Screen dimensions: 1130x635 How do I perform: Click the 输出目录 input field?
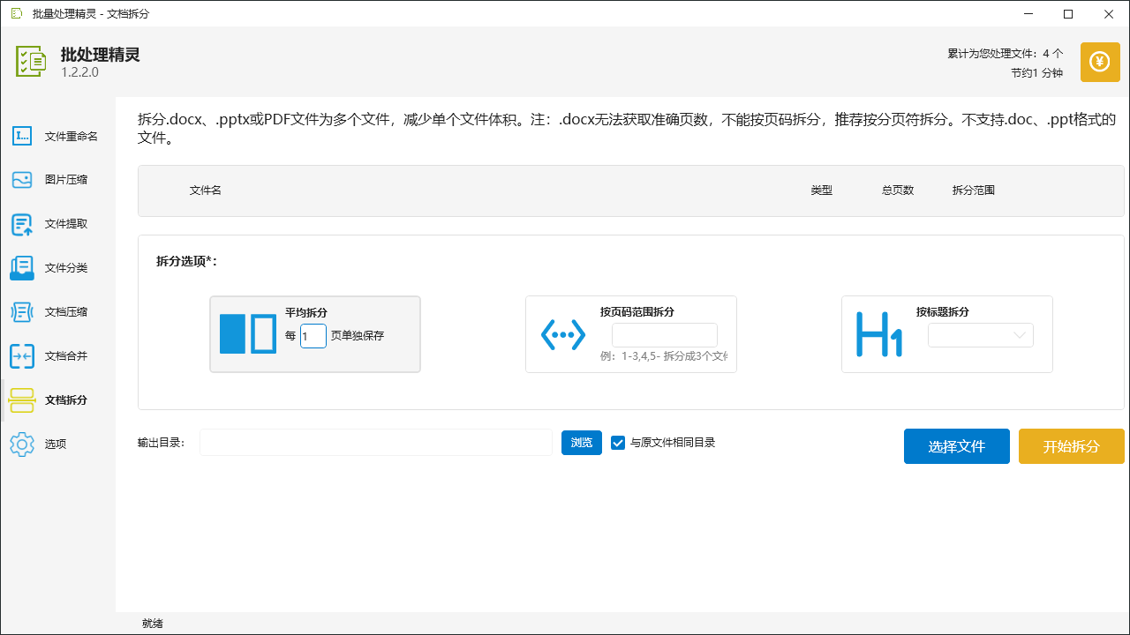375,443
